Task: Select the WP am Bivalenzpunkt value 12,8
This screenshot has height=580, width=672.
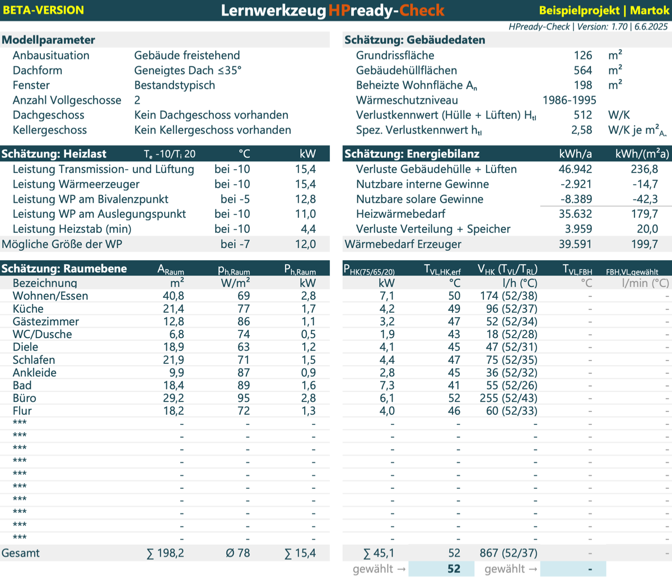Action: pyautogui.click(x=305, y=199)
